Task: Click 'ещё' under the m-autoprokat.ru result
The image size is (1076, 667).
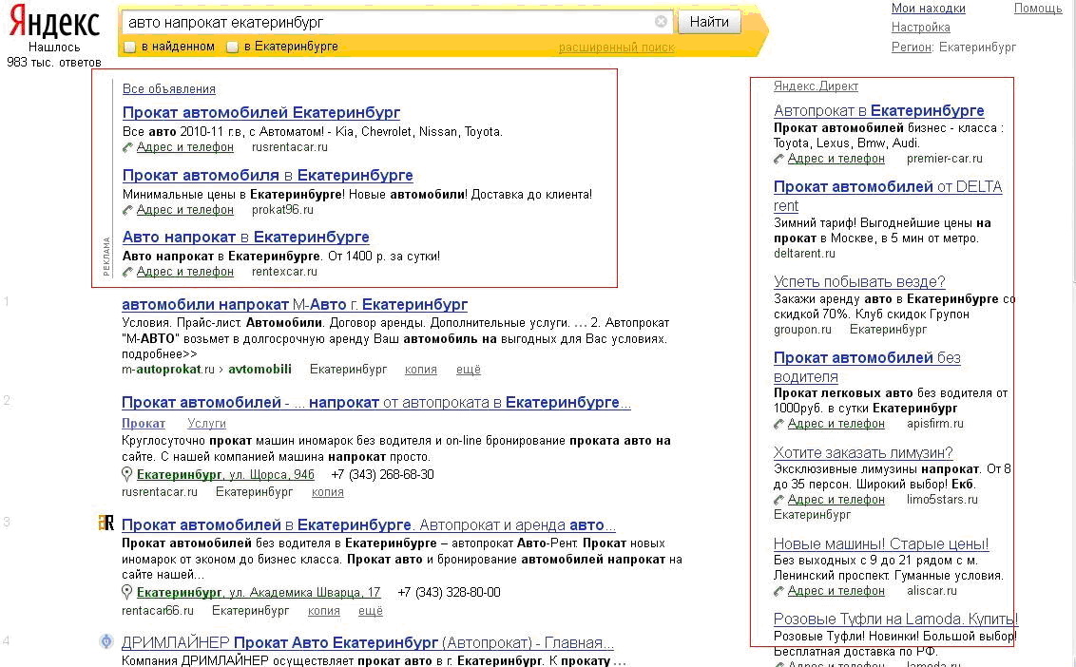Action: tap(468, 370)
